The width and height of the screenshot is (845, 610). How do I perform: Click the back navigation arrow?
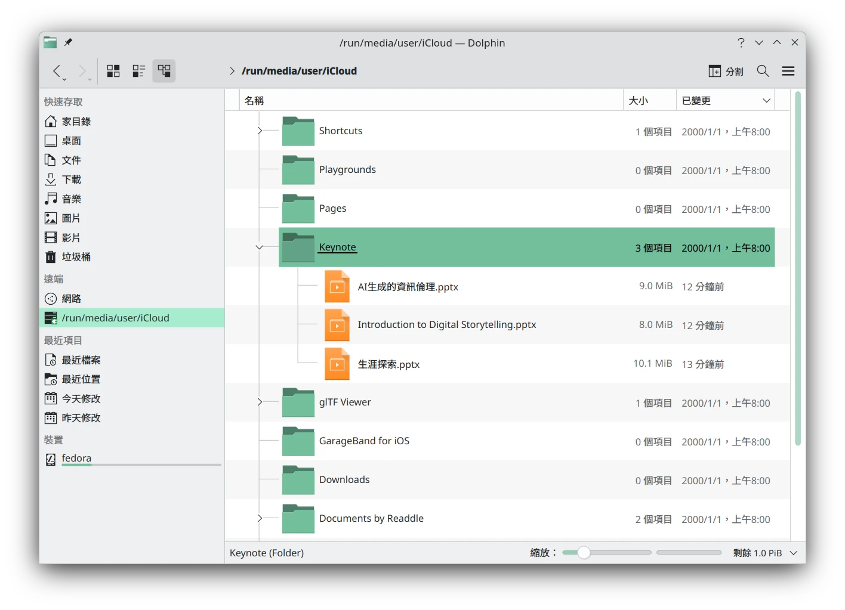point(57,72)
